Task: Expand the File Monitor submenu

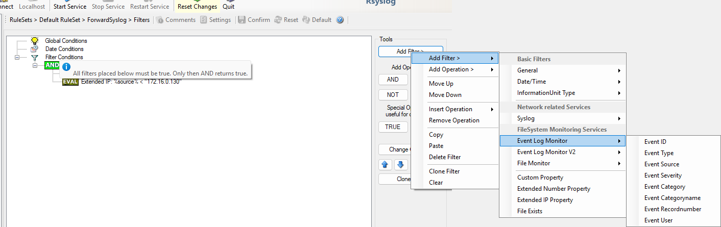Action: [x=563, y=163]
